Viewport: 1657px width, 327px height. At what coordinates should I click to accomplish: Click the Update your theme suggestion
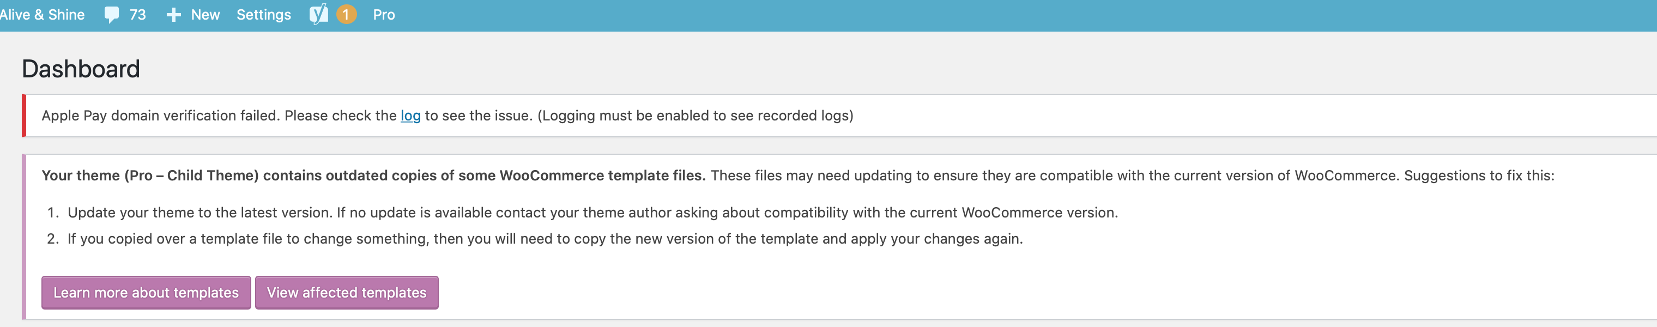pos(592,213)
